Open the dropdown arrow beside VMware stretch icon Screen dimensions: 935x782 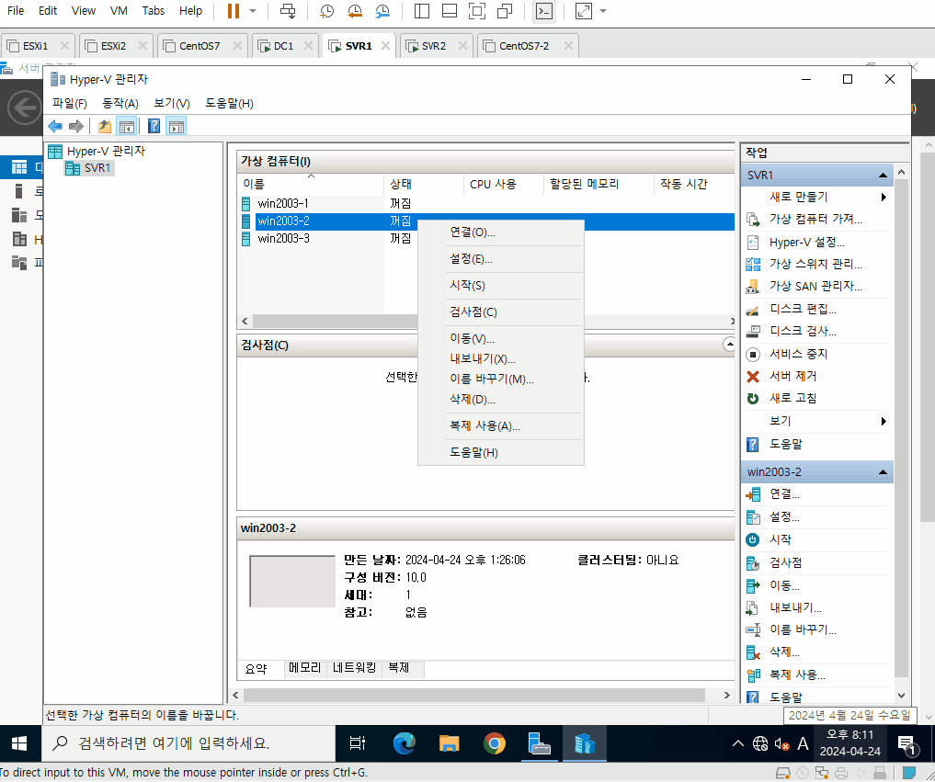point(603,11)
